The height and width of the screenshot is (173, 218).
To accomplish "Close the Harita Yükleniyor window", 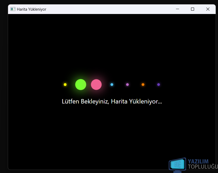I will tap(208, 9).
